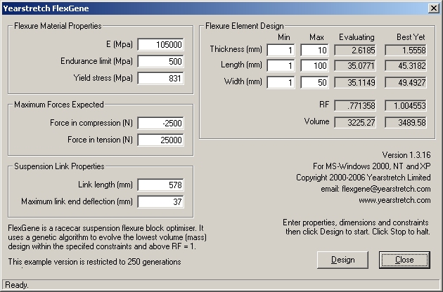This screenshot has width=443, height=292.
Task: Click the 250 generations restriction notice
Action: (94, 262)
